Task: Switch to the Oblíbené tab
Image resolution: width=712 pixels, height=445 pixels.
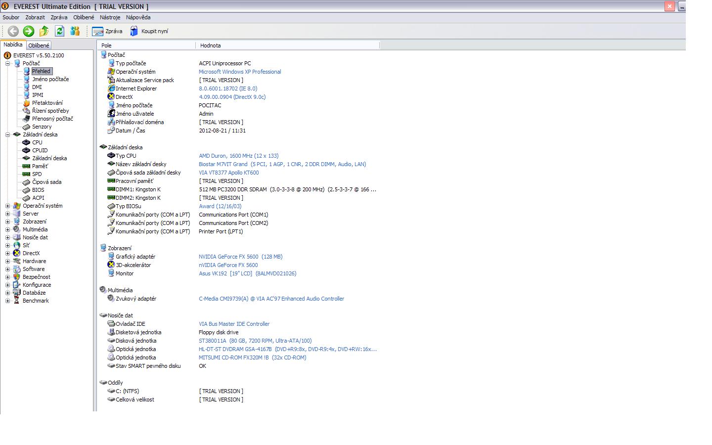Action: 39,45
